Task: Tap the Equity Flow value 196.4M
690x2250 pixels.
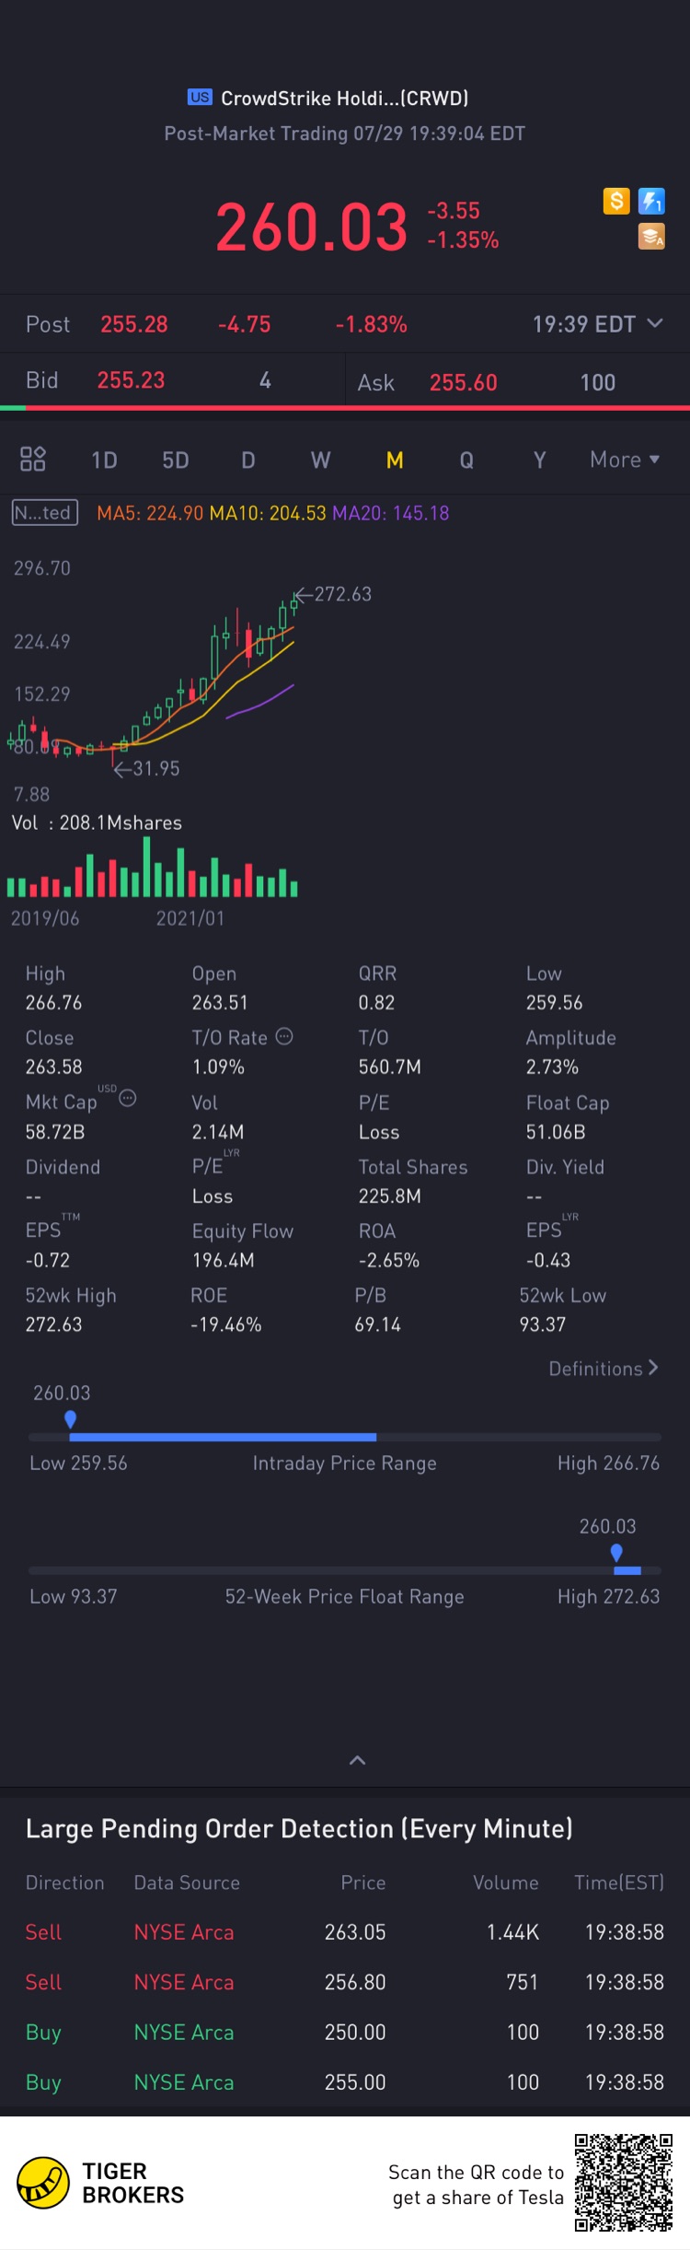Action: 224,1260
